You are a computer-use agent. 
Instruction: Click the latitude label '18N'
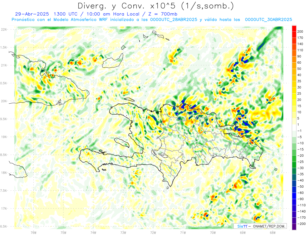pos(4,173)
